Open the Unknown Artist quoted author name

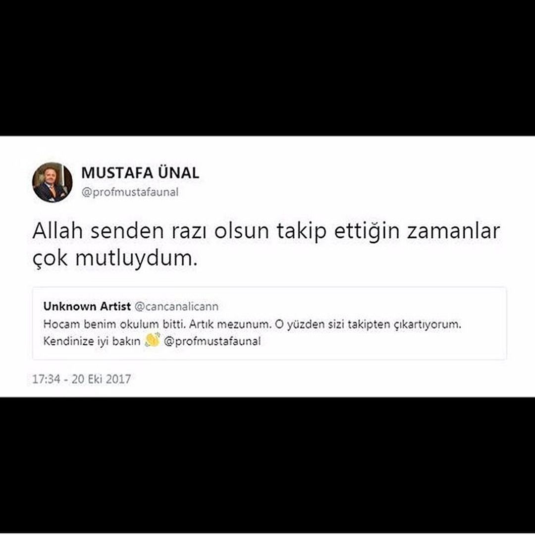[x=87, y=306]
